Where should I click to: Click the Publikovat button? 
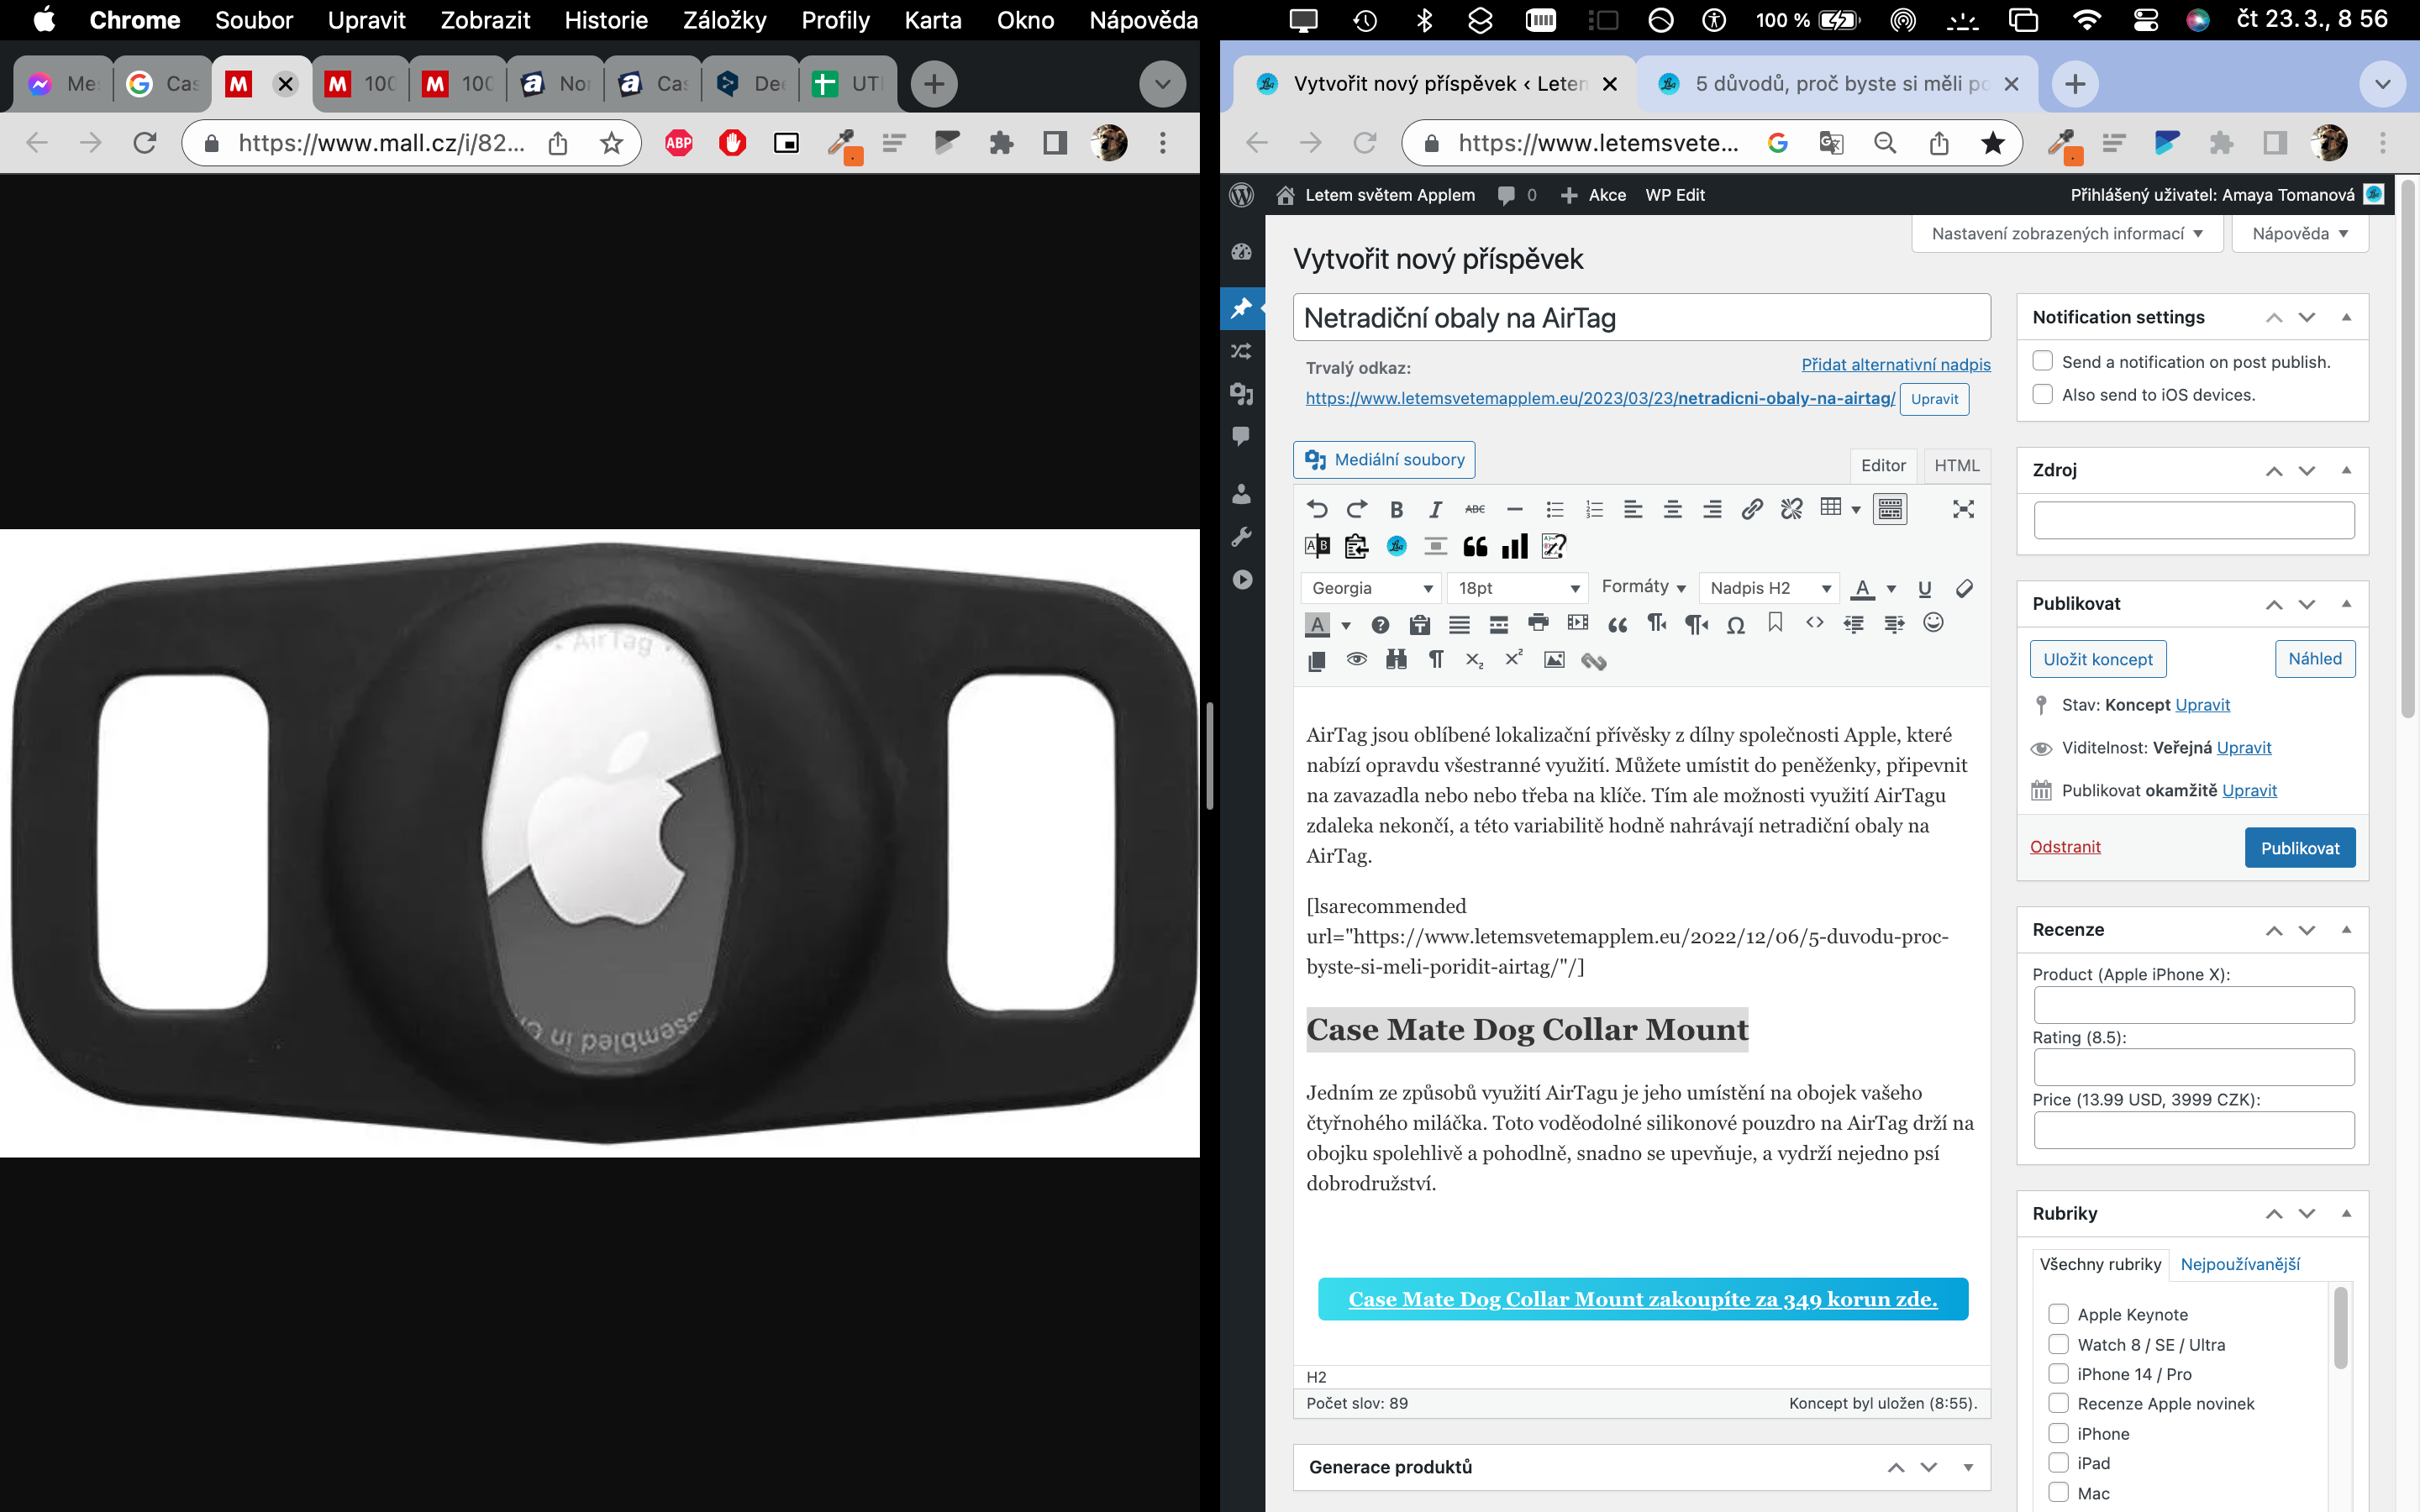tap(2299, 848)
